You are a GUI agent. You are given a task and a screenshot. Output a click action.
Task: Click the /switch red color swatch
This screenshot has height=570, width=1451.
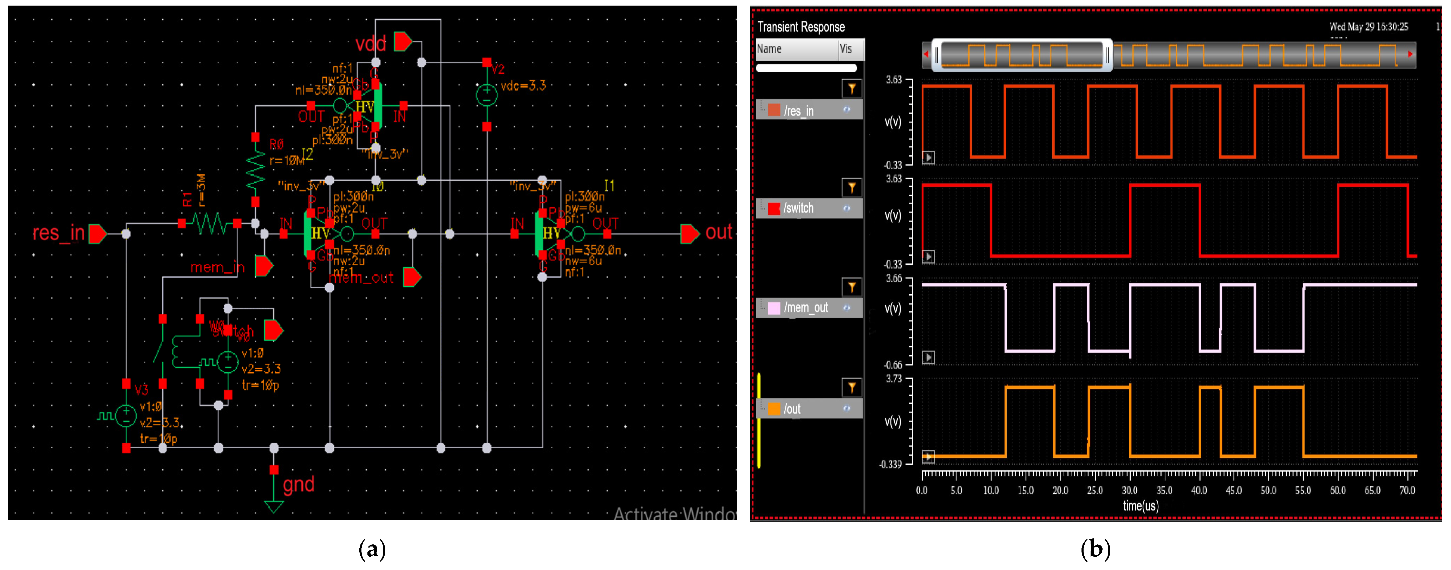[x=774, y=209]
